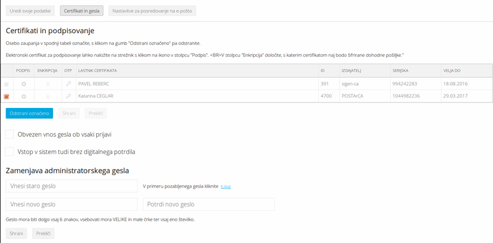Click the Podpis gear icon for Katarina CEGLAR
Viewport: 493px width, 243px height.
coord(23,97)
